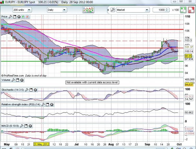Open trading settings wrench beside Market

click(113, 10)
